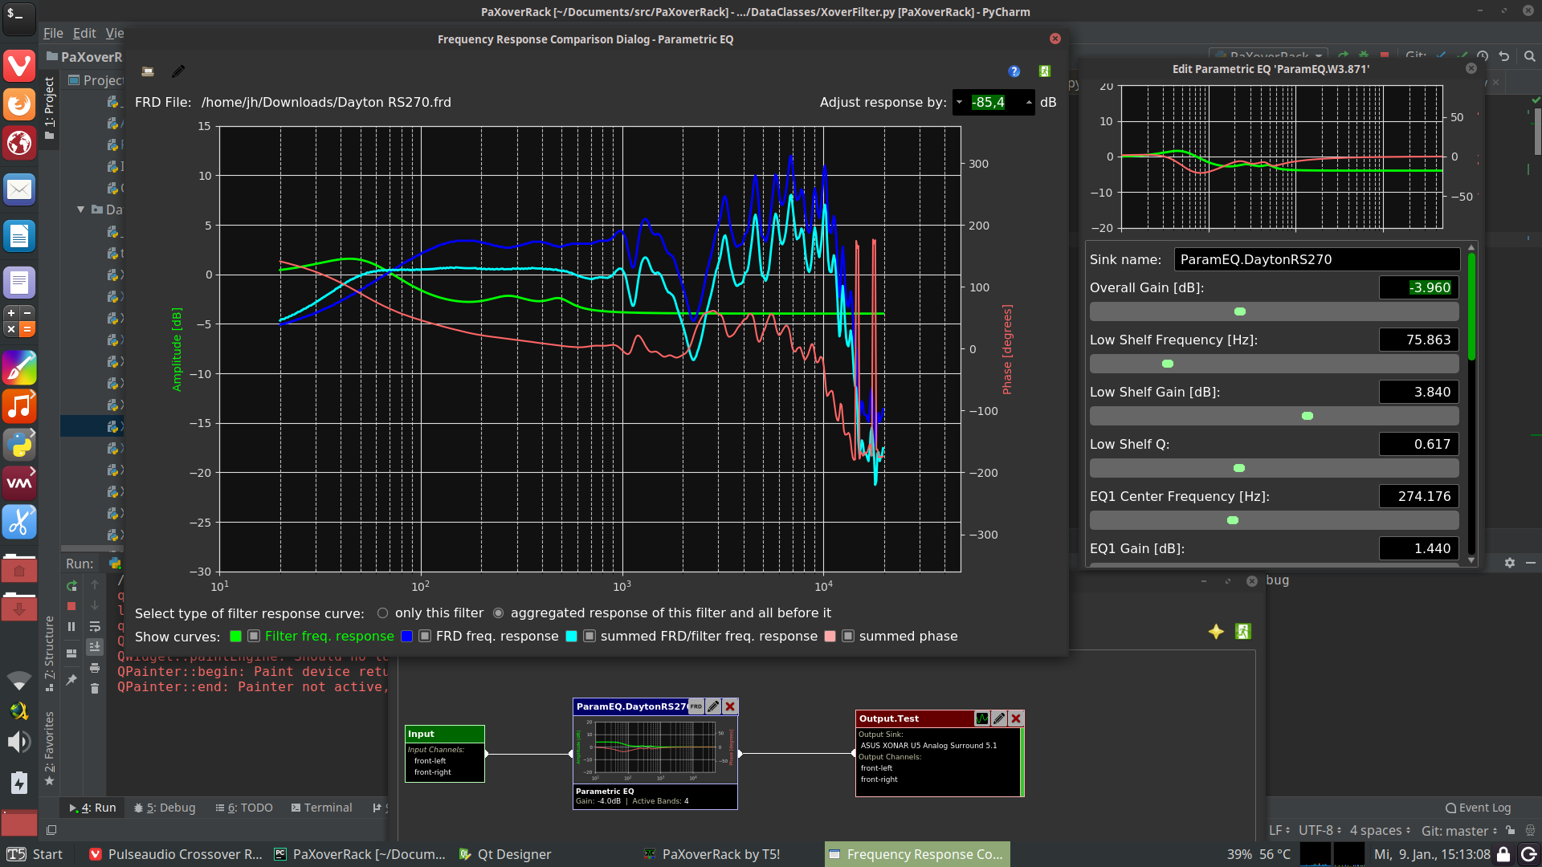Click the Start menu button
1542x867 pixels.
point(35,854)
